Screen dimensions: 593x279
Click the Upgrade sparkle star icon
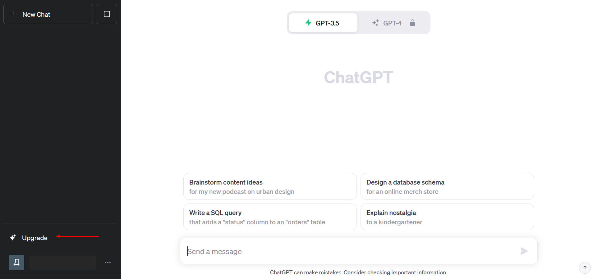coord(13,238)
